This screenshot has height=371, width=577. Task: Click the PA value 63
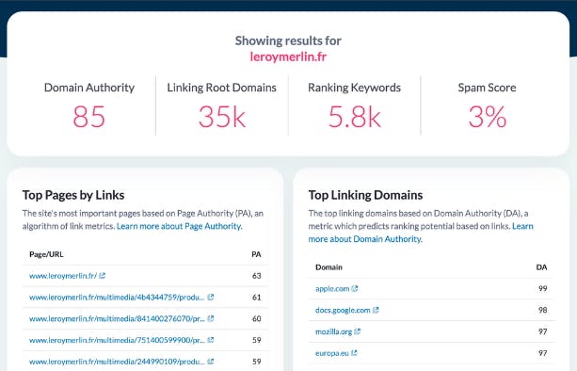[256, 276]
